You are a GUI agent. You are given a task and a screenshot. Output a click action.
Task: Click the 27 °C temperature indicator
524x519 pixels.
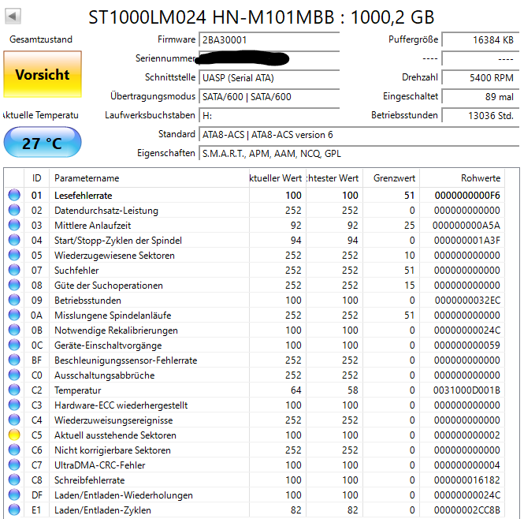[x=43, y=142]
